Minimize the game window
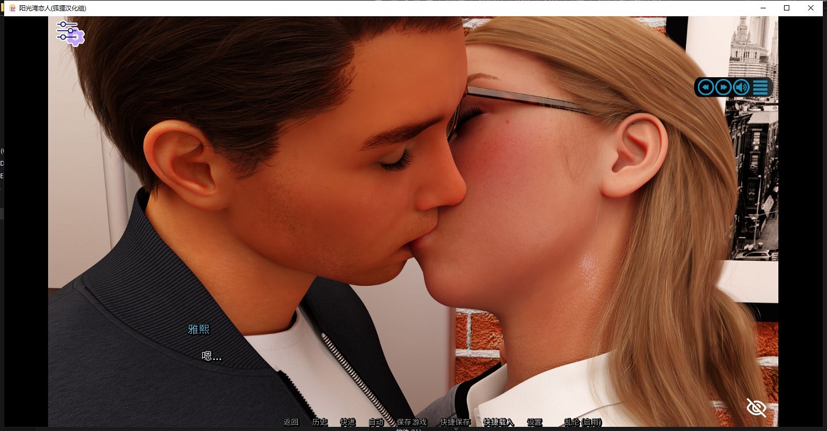This screenshot has width=827, height=431. pos(762,8)
